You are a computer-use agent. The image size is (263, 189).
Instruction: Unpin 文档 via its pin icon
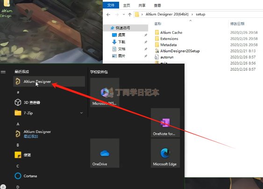pos(146,49)
